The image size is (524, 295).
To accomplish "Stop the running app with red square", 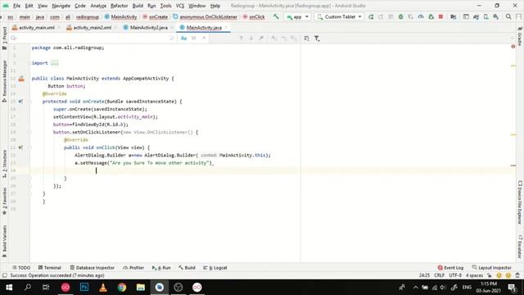I will [440, 16].
